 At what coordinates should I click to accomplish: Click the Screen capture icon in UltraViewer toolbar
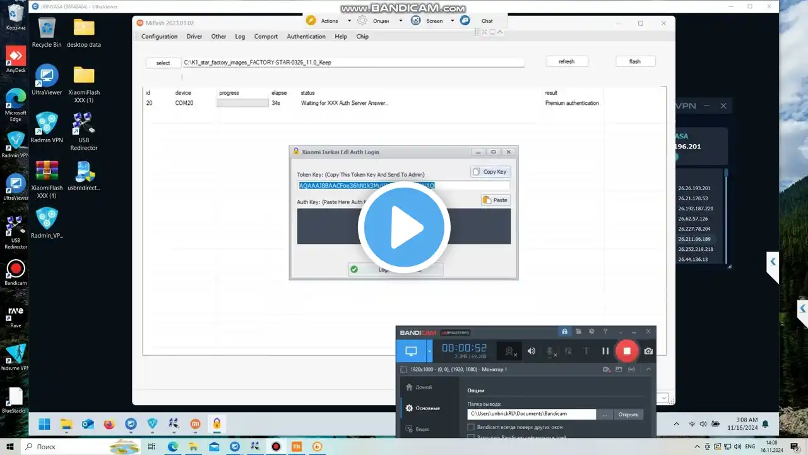415,21
